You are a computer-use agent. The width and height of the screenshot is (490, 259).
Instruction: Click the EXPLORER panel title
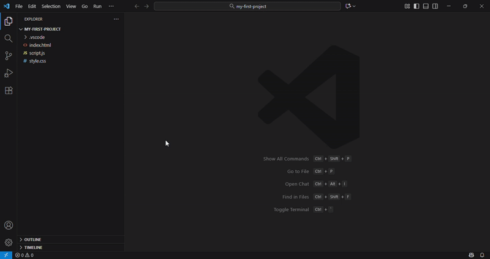coord(34,19)
